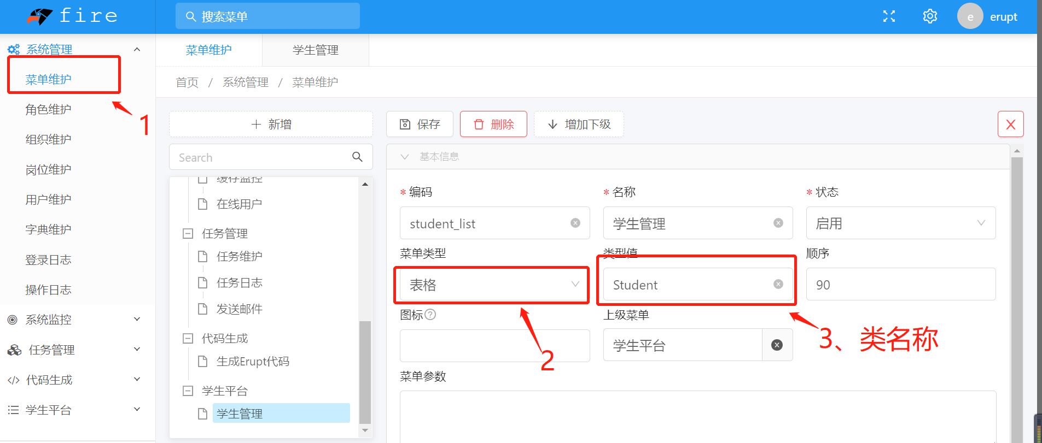
Task: Switch to the 学生管理 tab
Action: point(316,50)
